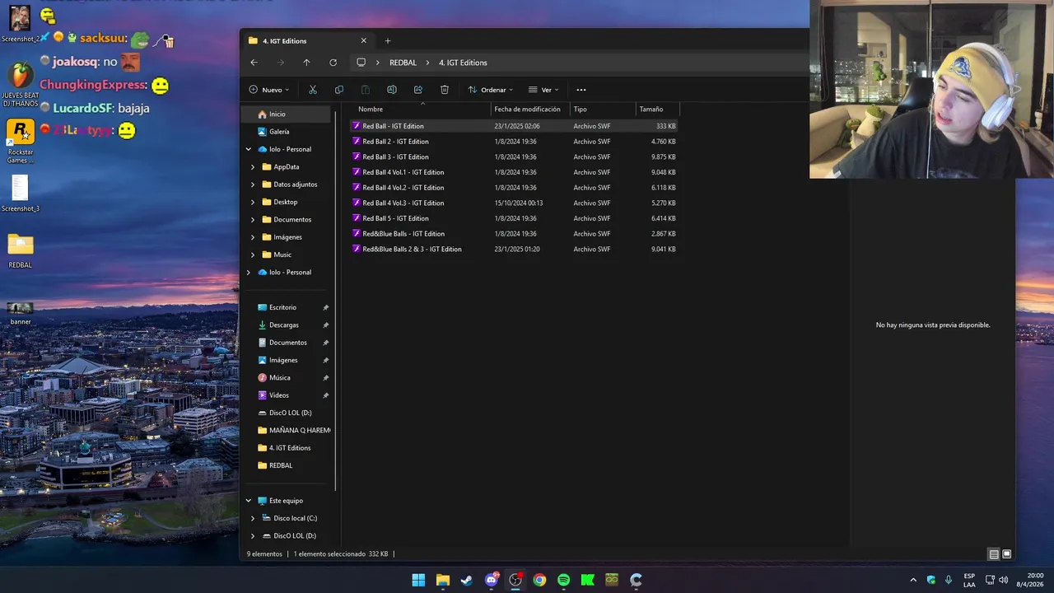Select the banner file on the desktop
1054x593 pixels.
(x=21, y=312)
